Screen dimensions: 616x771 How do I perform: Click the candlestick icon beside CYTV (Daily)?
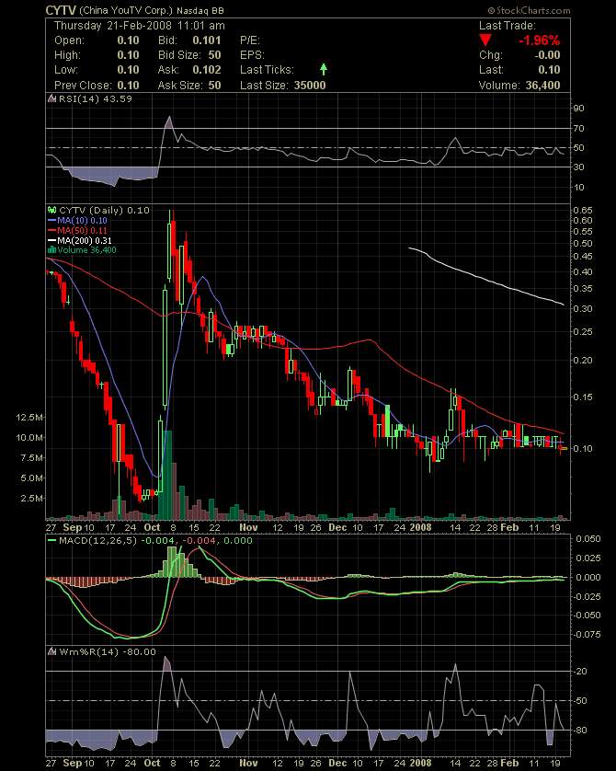(x=52, y=210)
